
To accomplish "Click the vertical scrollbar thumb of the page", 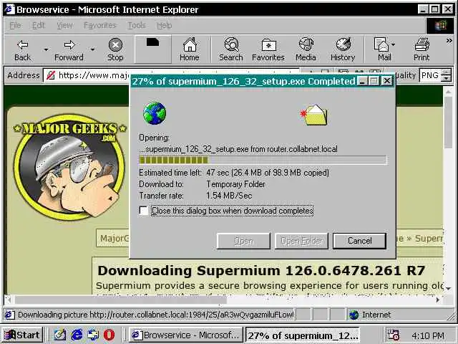I will 448,123.
